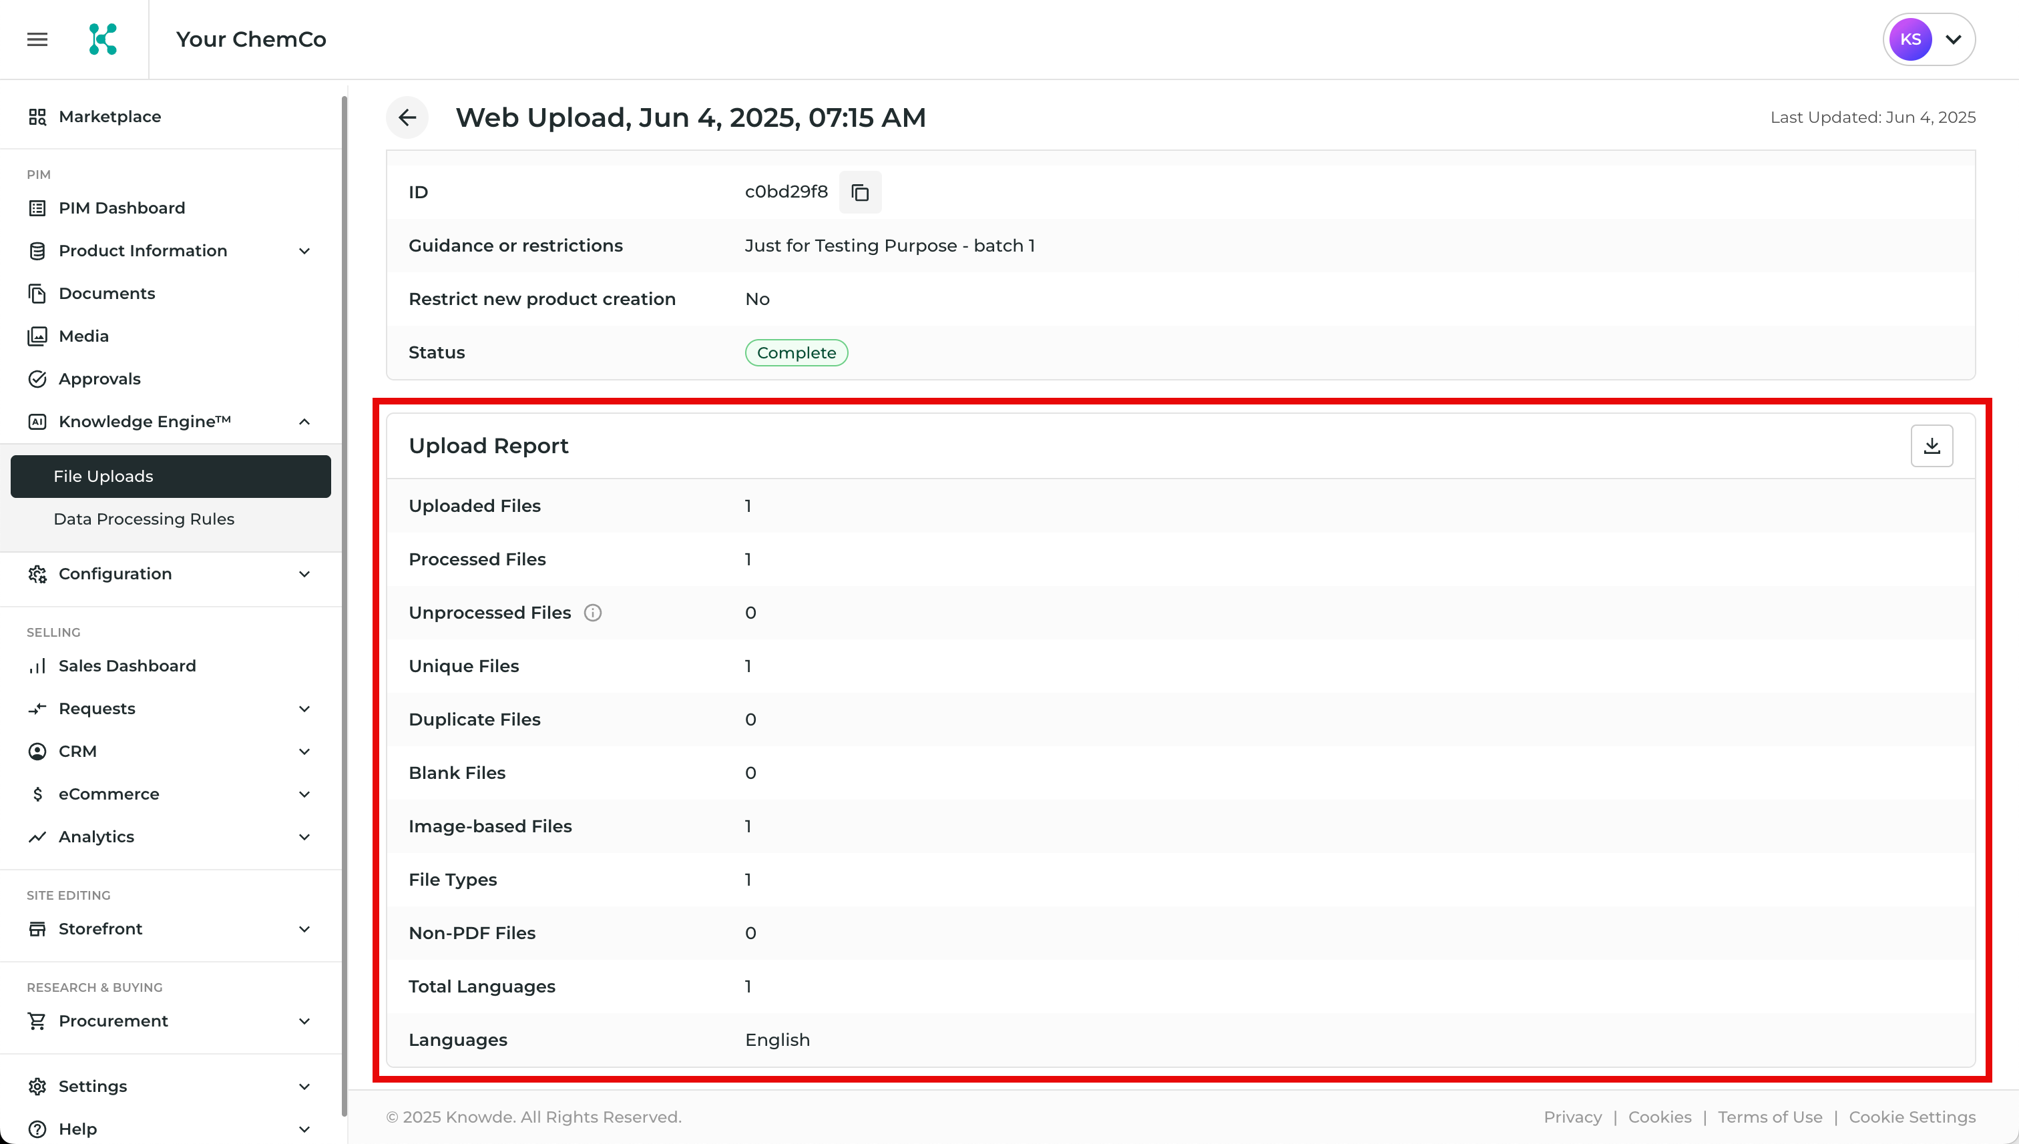Click the Requests arrows icon
Image resolution: width=2019 pixels, height=1144 pixels.
pyautogui.click(x=37, y=709)
